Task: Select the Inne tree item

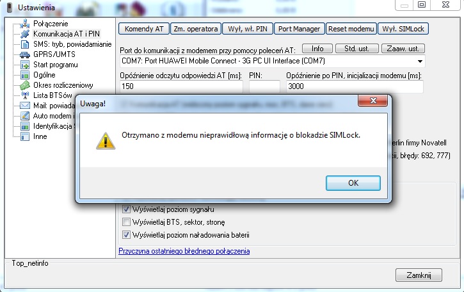Action: (x=40, y=136)
